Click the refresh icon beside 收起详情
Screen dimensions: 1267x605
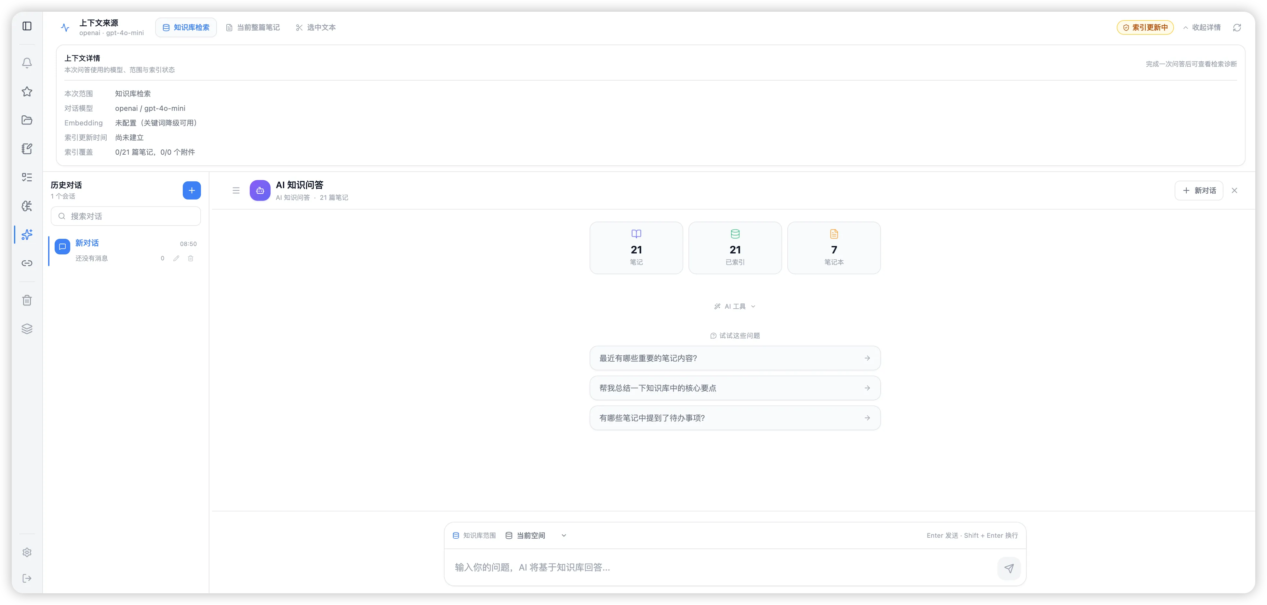point(1236,28)
